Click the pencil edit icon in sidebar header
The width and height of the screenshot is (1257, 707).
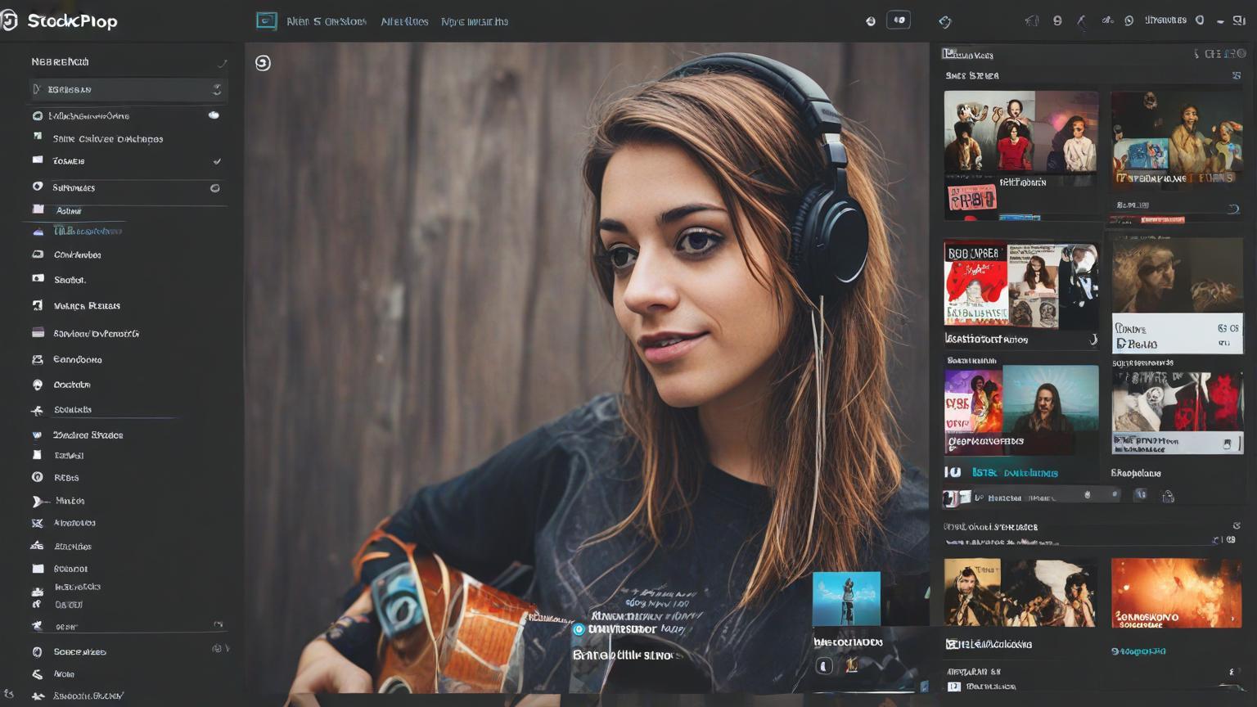(x=222, y=63)
